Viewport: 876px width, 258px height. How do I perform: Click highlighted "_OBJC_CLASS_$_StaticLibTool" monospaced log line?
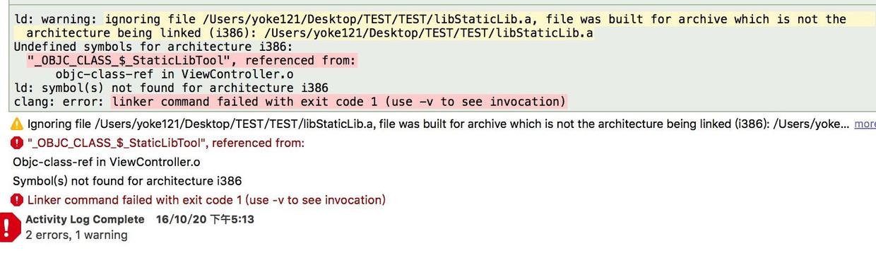click(x=192, y=61)
